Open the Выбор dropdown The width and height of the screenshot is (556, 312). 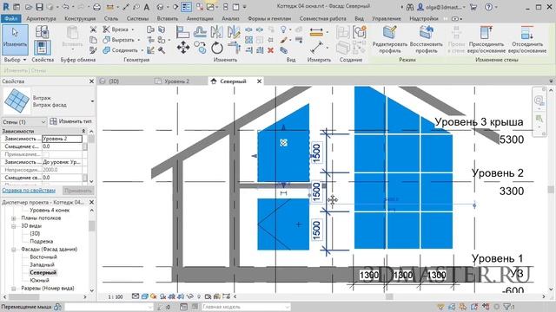(15, 60)
